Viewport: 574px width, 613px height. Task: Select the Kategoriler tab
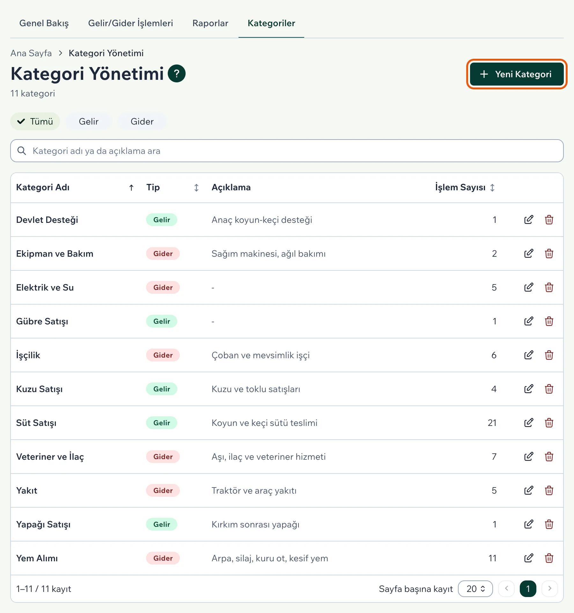coord(271,23)
